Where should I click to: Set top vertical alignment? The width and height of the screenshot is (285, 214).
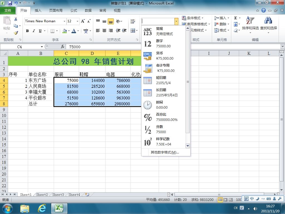[98, 21]
